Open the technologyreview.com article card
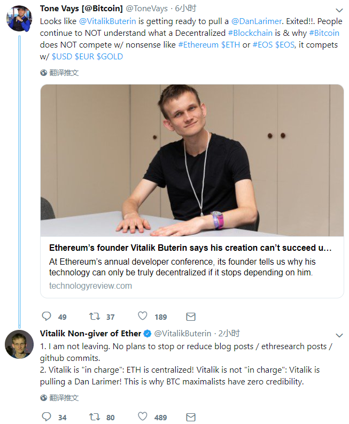349x424 pixels. pyautogui.click(x=192, y=191)
